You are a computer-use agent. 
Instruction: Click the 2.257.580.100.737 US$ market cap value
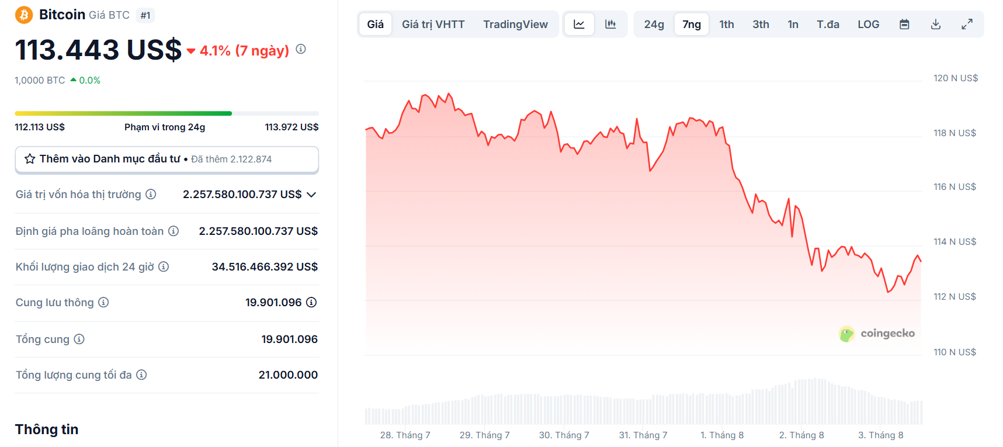[x=242, y=194]
